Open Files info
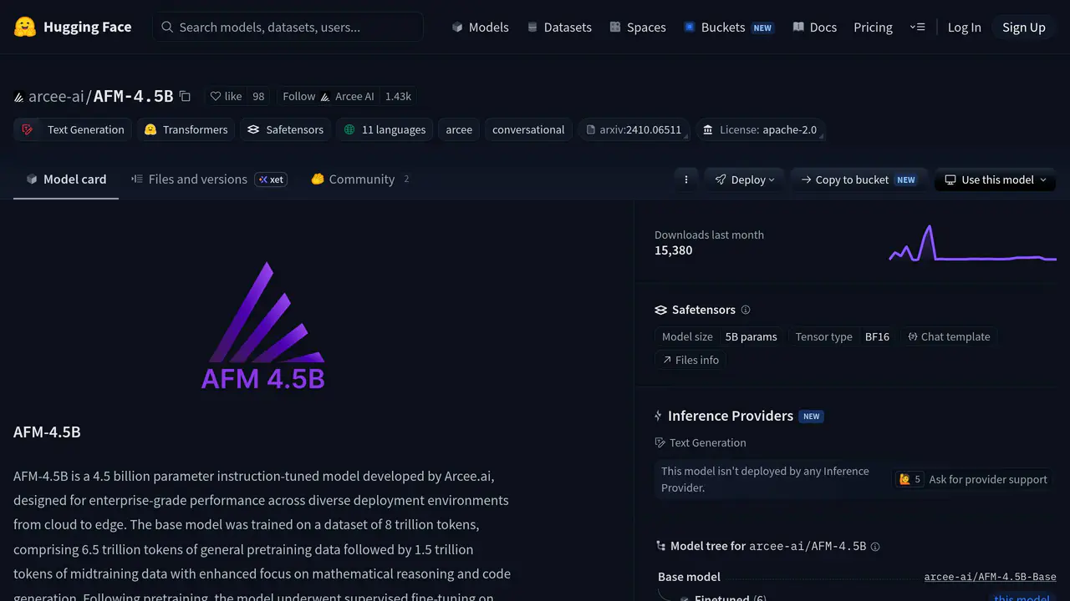This screenshot has height=601, width=1070. pyautogui.click(x=690, y=360)
